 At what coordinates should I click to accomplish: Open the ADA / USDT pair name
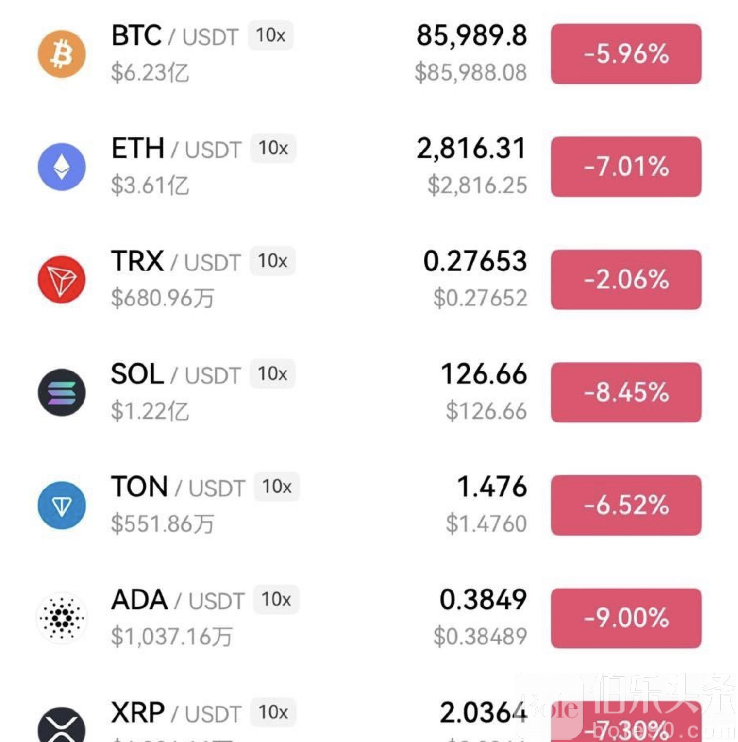click(x=178, y=600)
